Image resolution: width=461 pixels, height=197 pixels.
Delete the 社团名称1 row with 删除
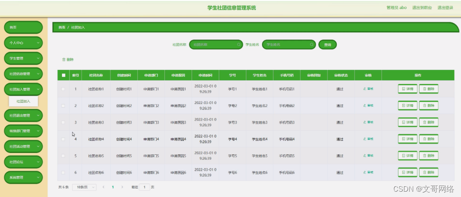click(x=428, y=88)
